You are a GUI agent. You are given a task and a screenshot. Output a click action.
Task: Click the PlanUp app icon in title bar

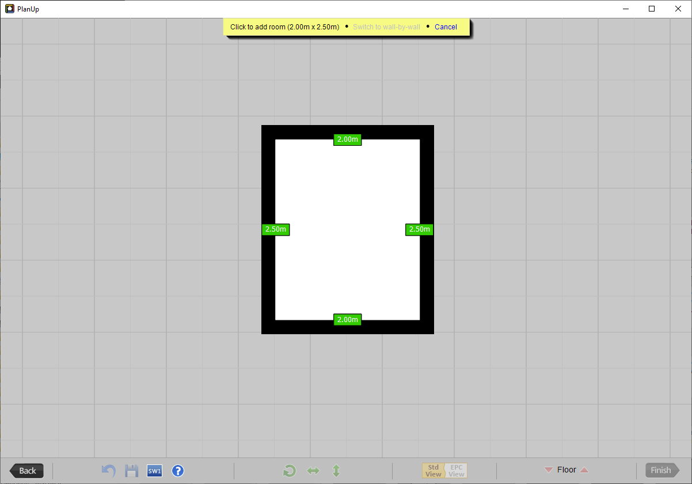(x=10, y=9)
